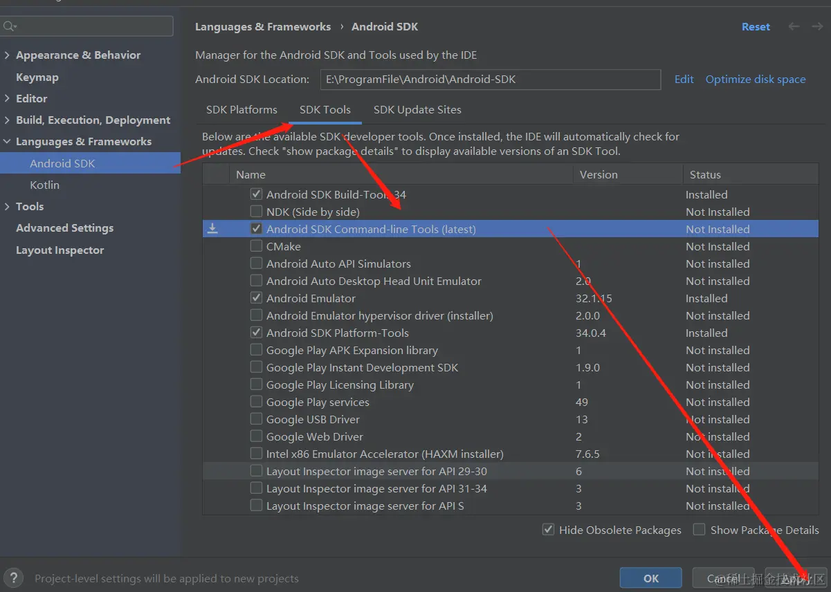Click the Reset link
The width and height of the screenshot is (831, 592).
pyautogui.click(x=756, y=27)
